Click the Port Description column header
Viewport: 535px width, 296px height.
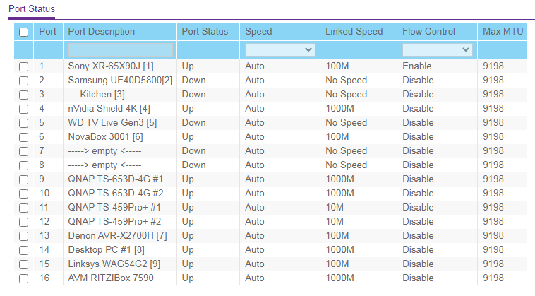(x=102, y=31)
